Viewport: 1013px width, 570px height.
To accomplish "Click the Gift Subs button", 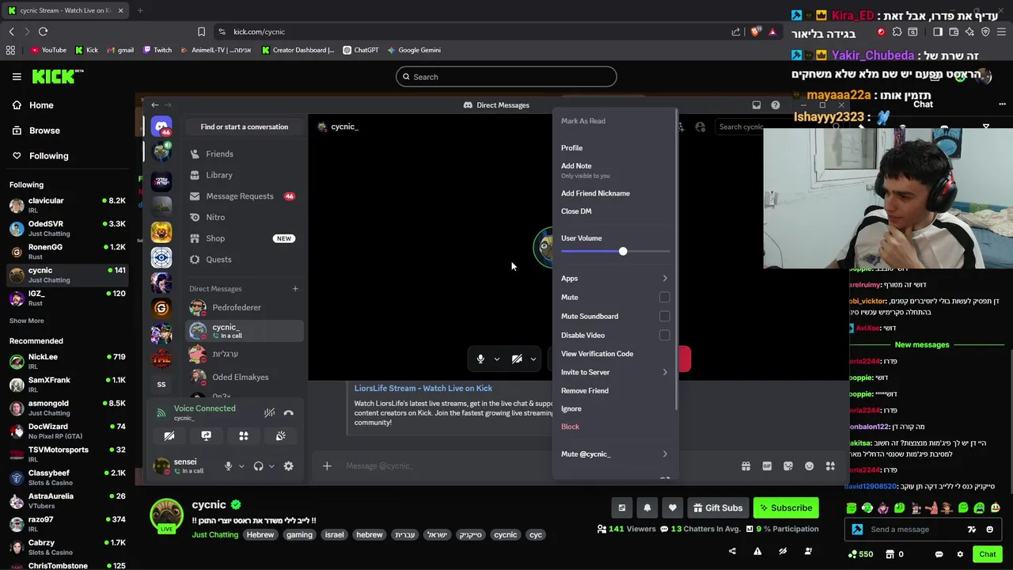I will pyautogui.click(x=719, y=508).
